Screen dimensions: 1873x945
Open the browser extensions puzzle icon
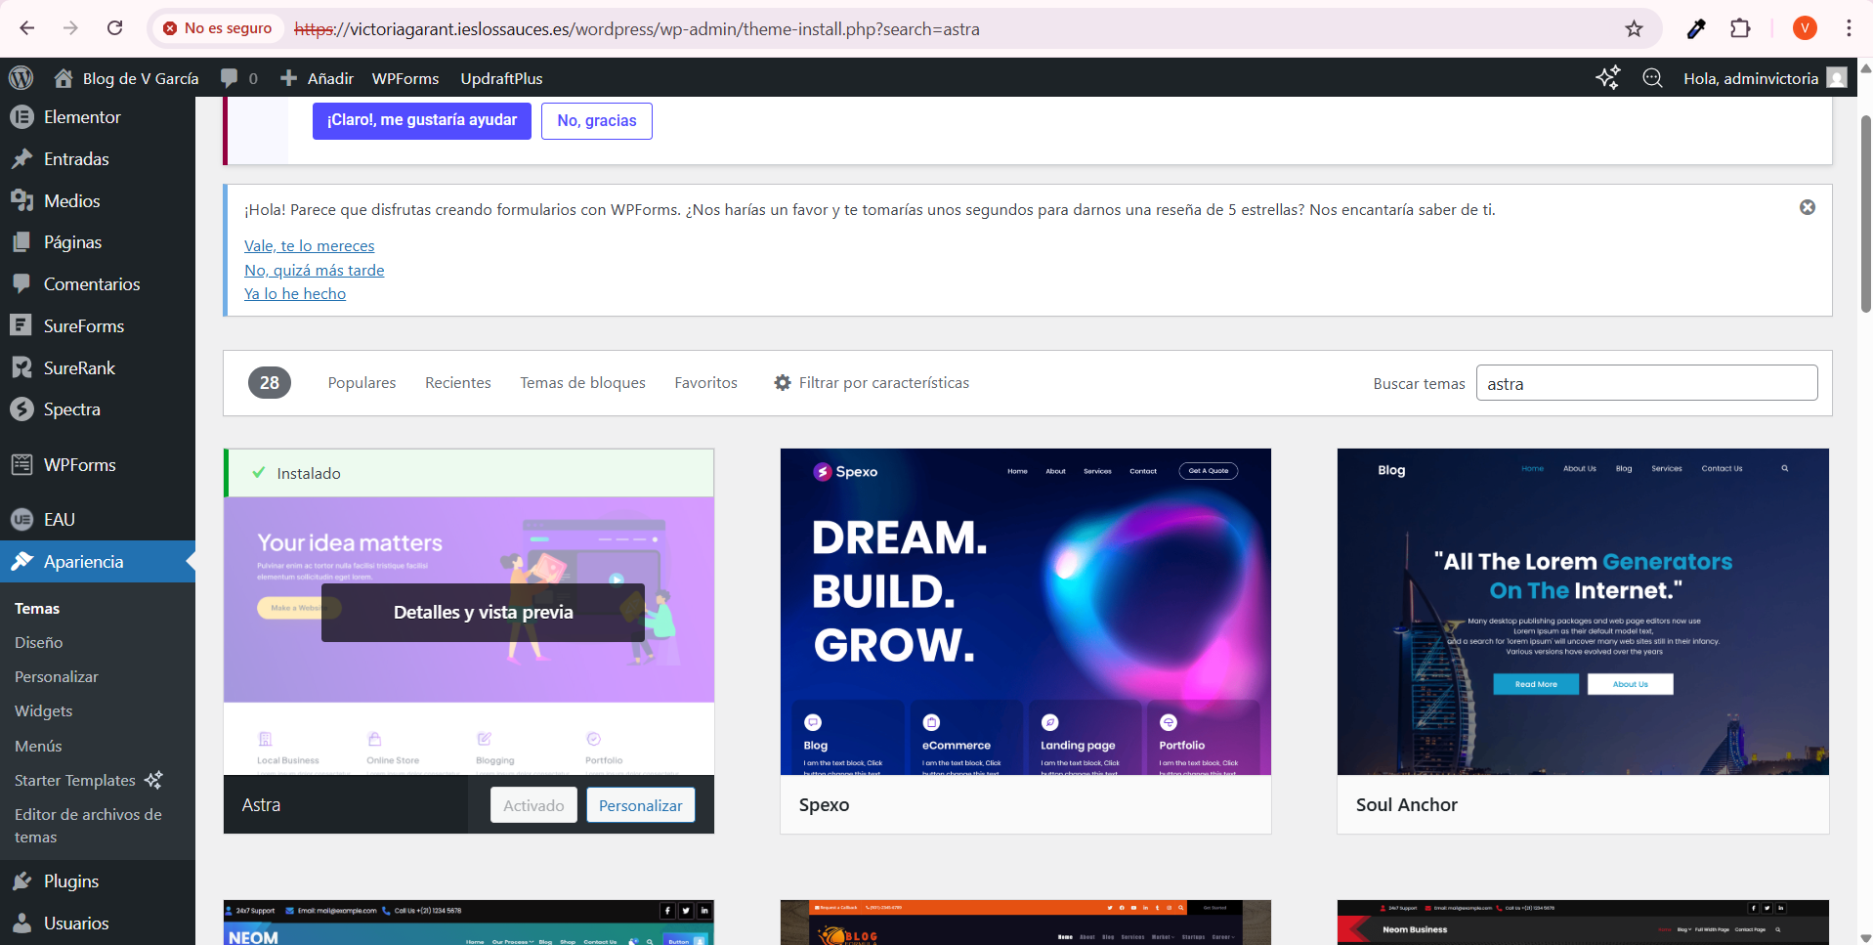pos(1740,29)
